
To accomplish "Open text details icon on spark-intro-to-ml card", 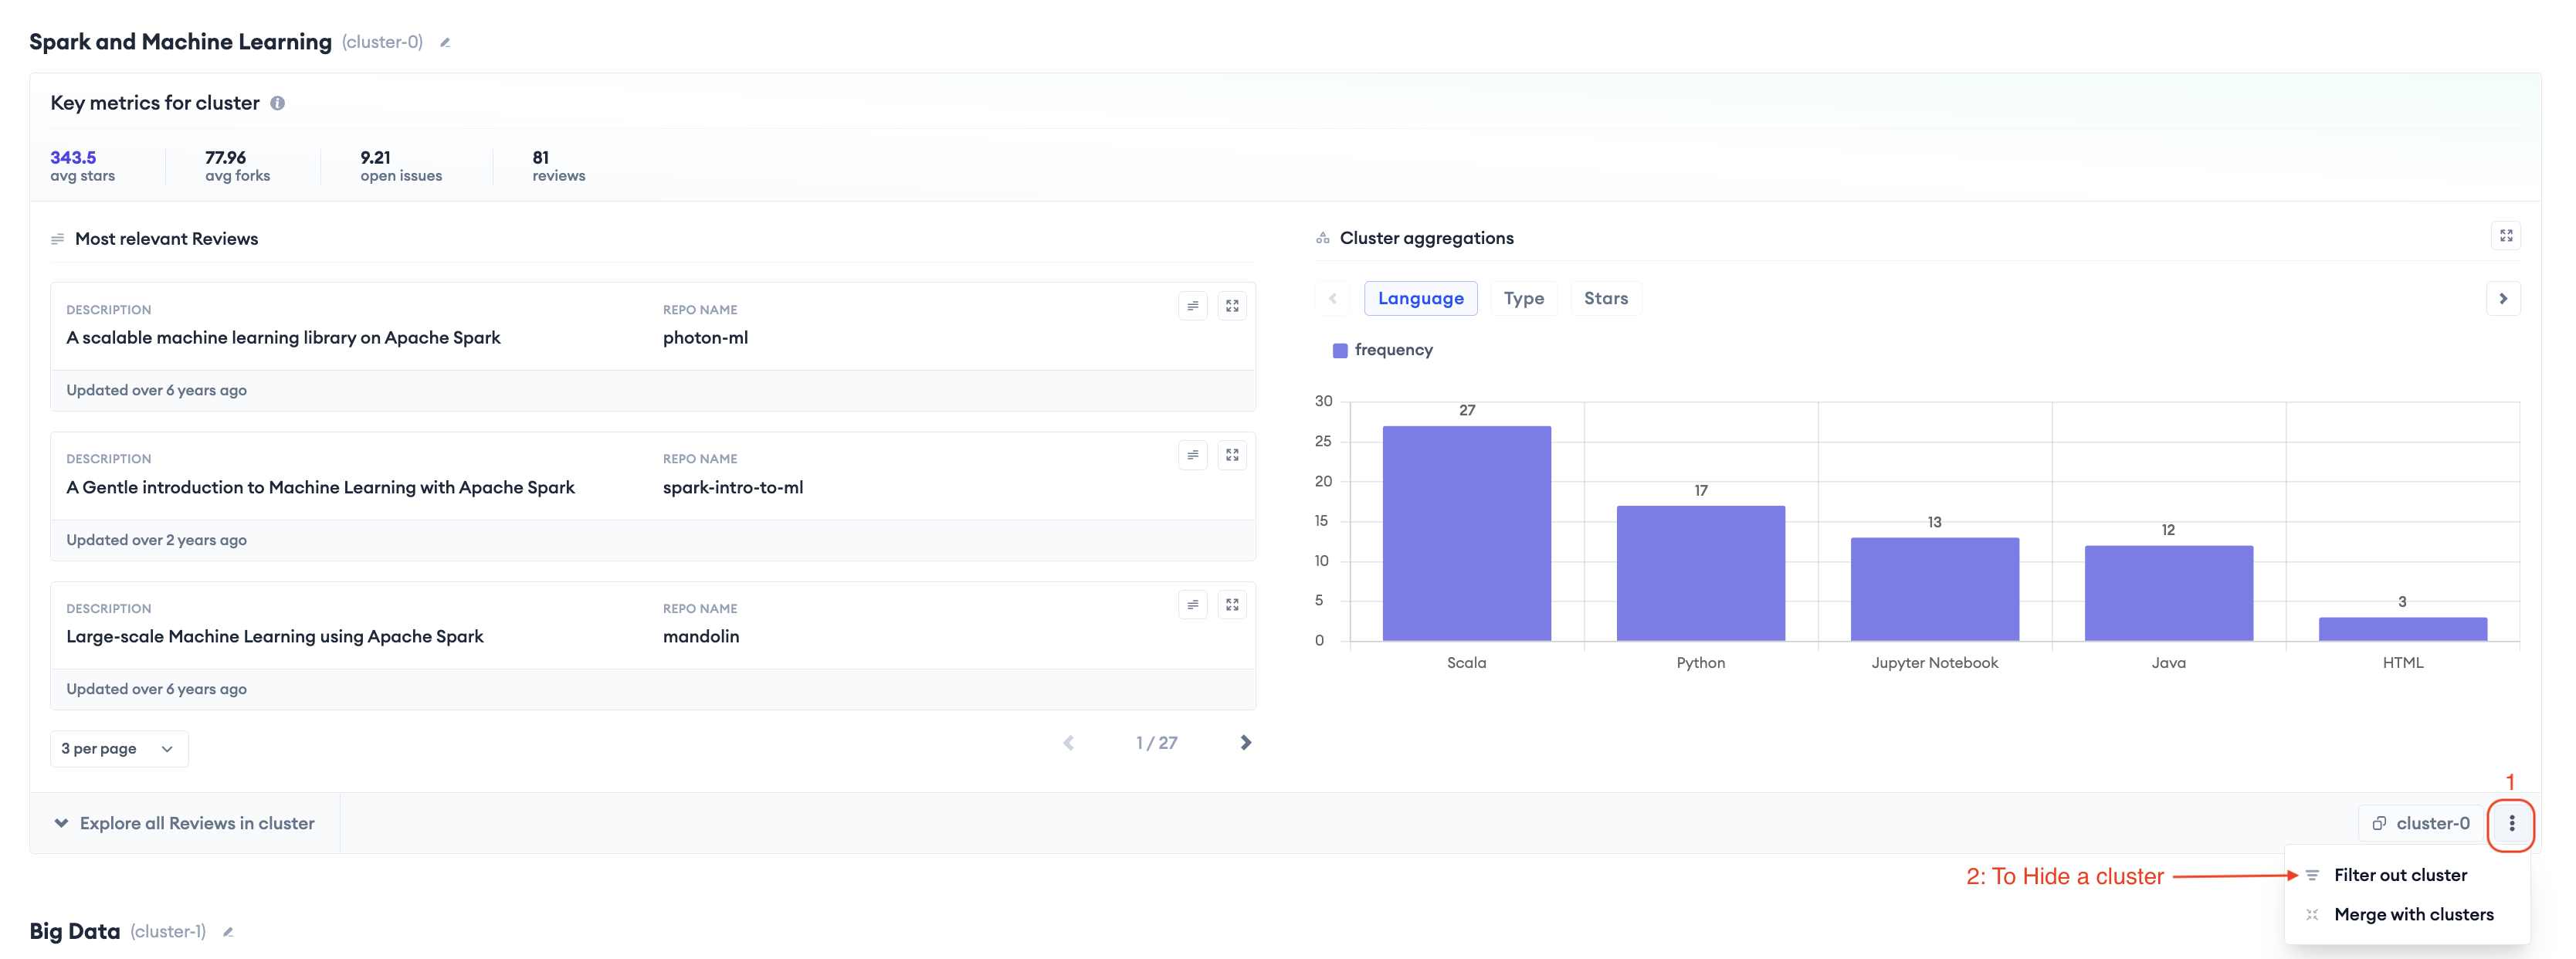I will point(1192,455).
